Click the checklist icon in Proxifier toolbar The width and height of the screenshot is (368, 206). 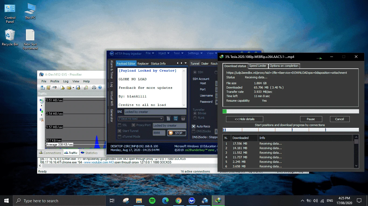pyautogui.click(x=86, y=87)
